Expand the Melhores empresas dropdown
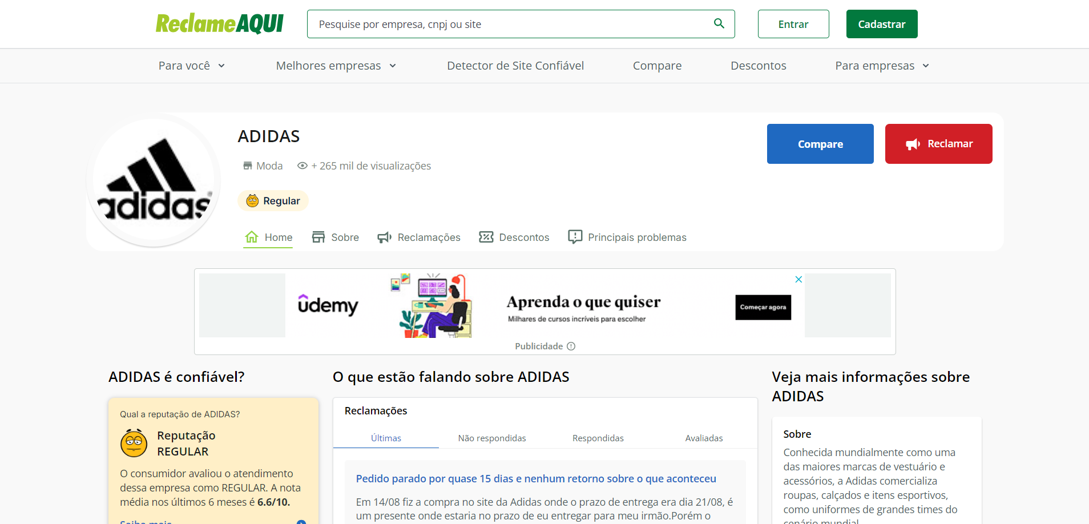Image resolution: width=1089 pixels, height=524 pixels. [x=336, y=66]
